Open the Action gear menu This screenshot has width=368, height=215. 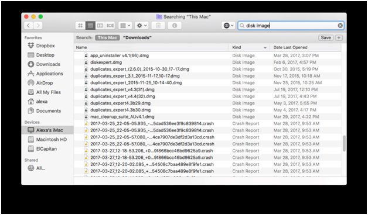142,26
